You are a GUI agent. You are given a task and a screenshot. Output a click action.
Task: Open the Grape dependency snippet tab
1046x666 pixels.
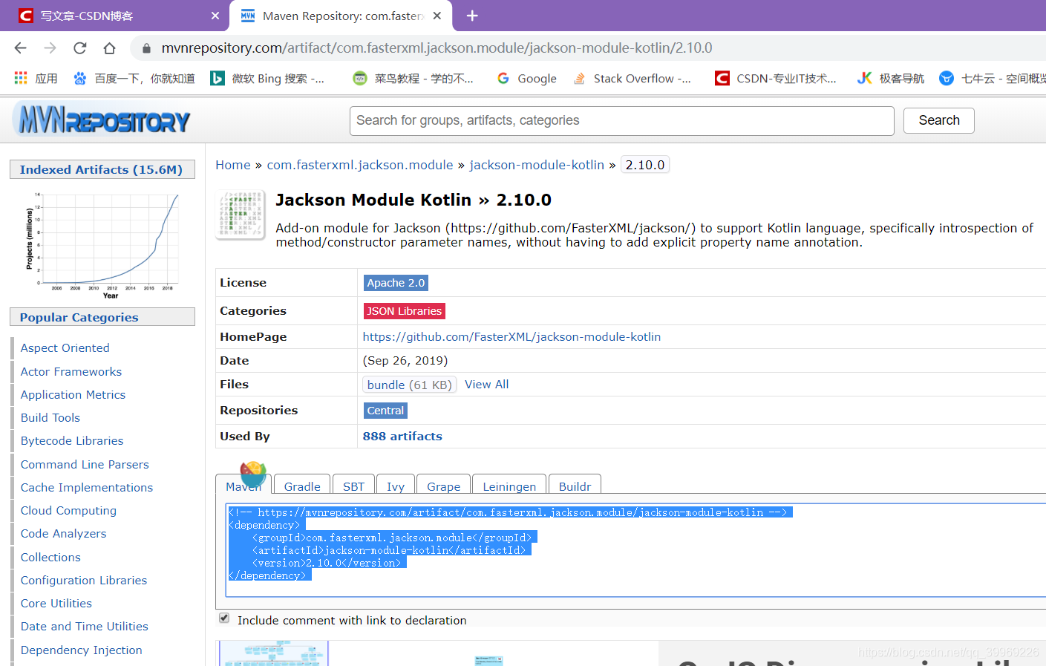[442, 486]
